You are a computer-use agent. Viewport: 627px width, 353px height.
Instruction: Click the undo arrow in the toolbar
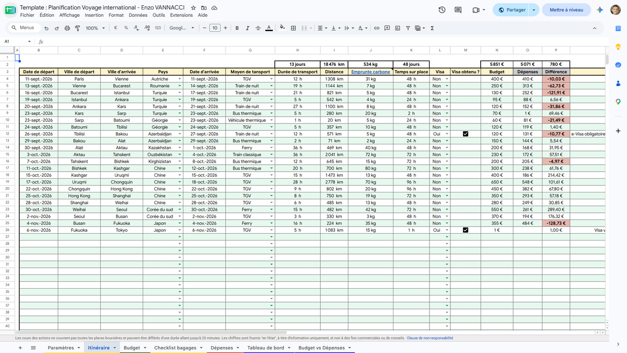click(47, 28)
